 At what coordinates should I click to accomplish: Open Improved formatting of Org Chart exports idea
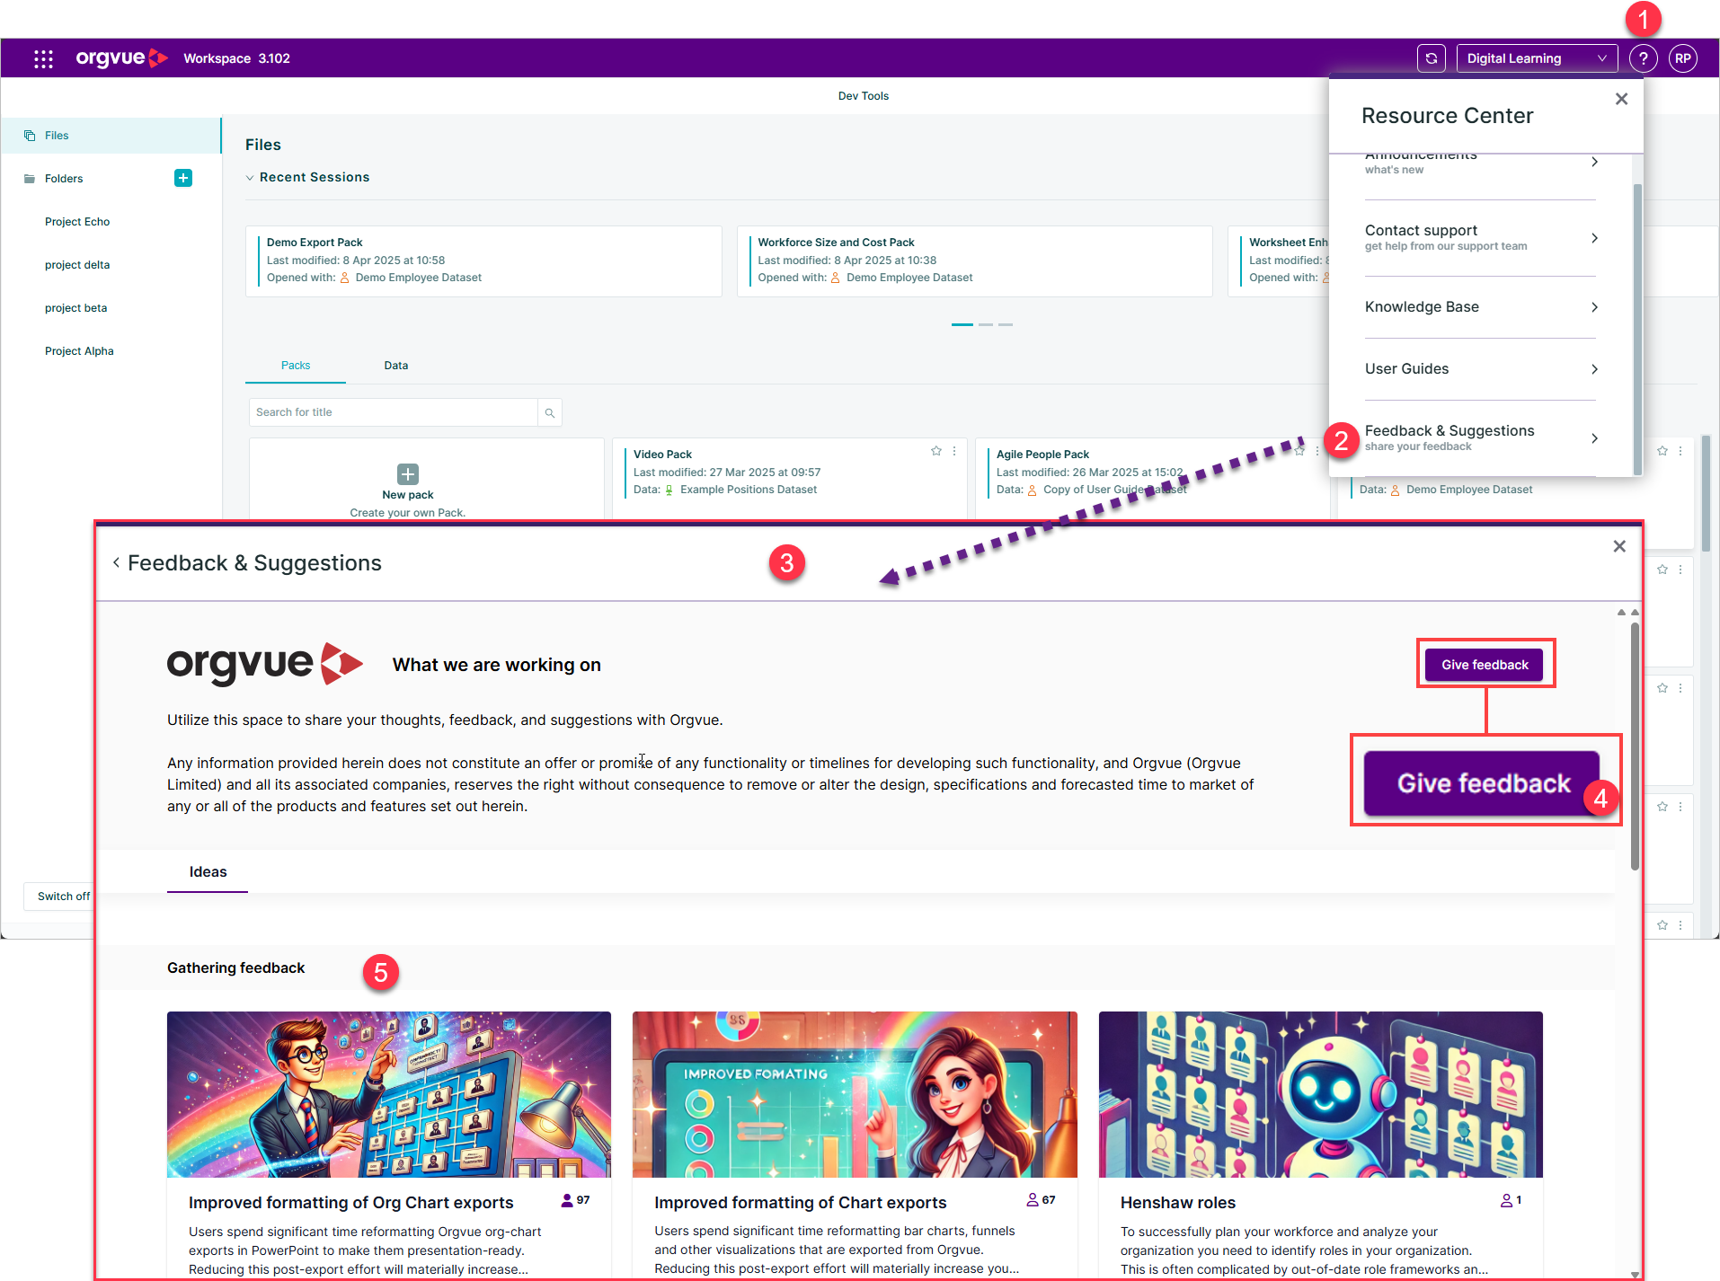pos(350,1203)
